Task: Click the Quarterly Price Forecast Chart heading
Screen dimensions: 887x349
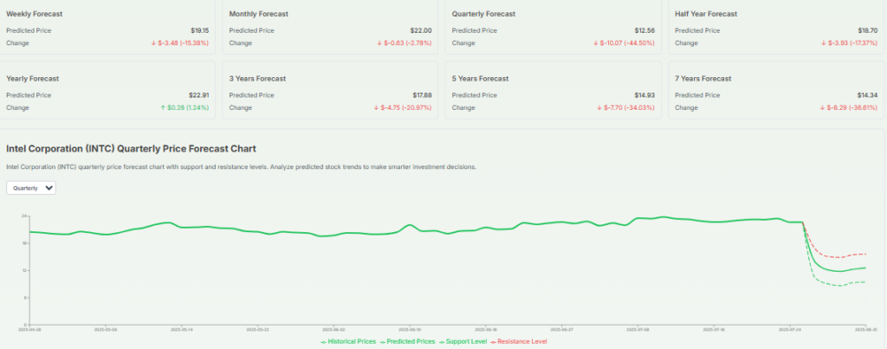Action: 131,149
